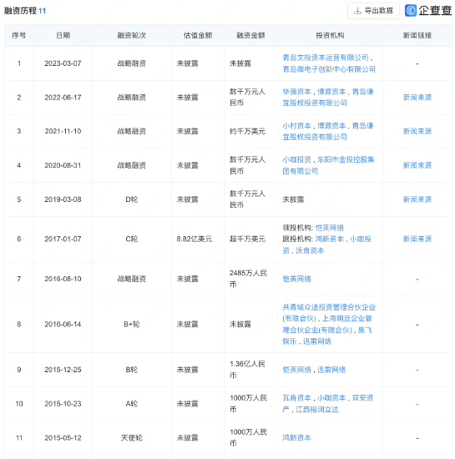Click the C轮 round cell

(x=131, y=240)
